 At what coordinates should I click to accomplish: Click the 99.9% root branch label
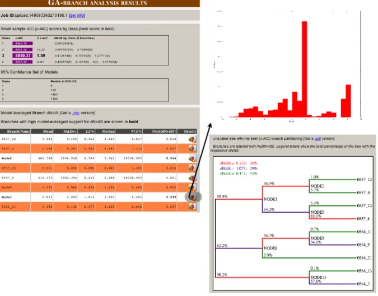point(222,196)
